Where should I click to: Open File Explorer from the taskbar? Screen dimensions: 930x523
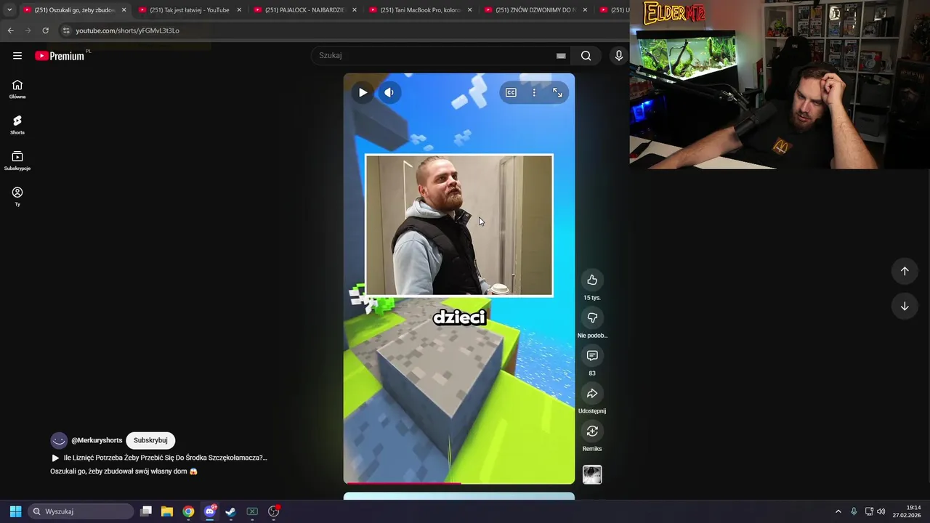point(167,511)
